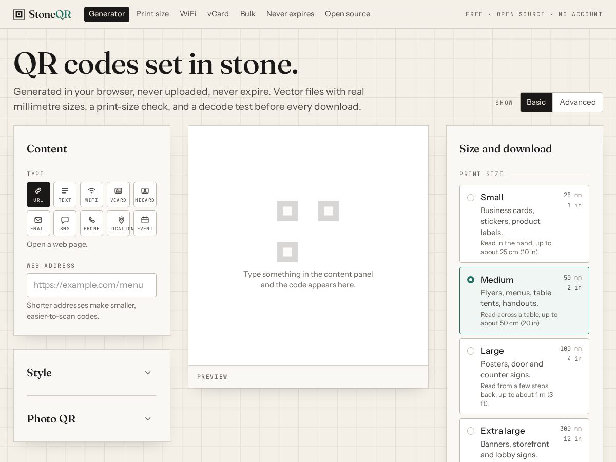Switch view to Basic mode

(x=536, y=102)
